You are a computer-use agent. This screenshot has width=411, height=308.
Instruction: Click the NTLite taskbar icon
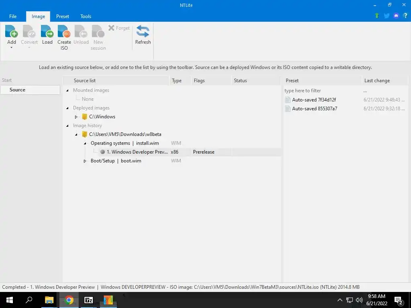[x=108, y=300]
